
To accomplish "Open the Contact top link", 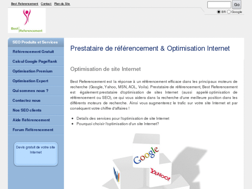I will point(46,4).
